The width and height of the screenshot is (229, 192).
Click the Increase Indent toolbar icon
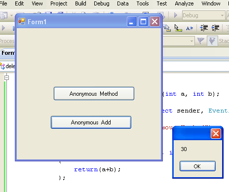[215, 28]
